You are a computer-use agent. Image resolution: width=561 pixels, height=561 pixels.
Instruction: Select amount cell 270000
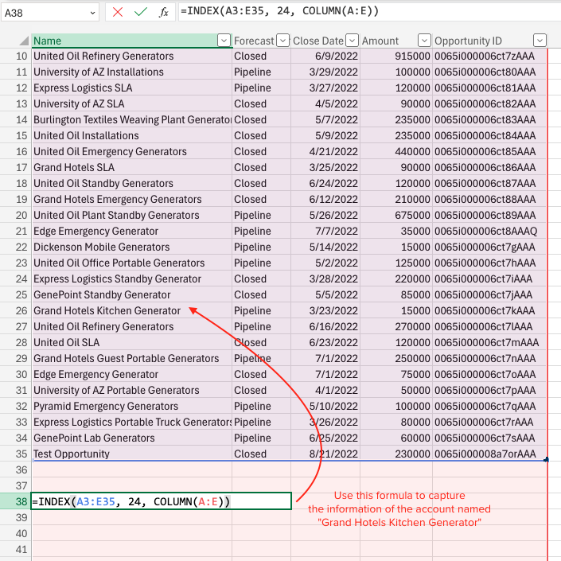pyautogui.click(x=396, y=327)
